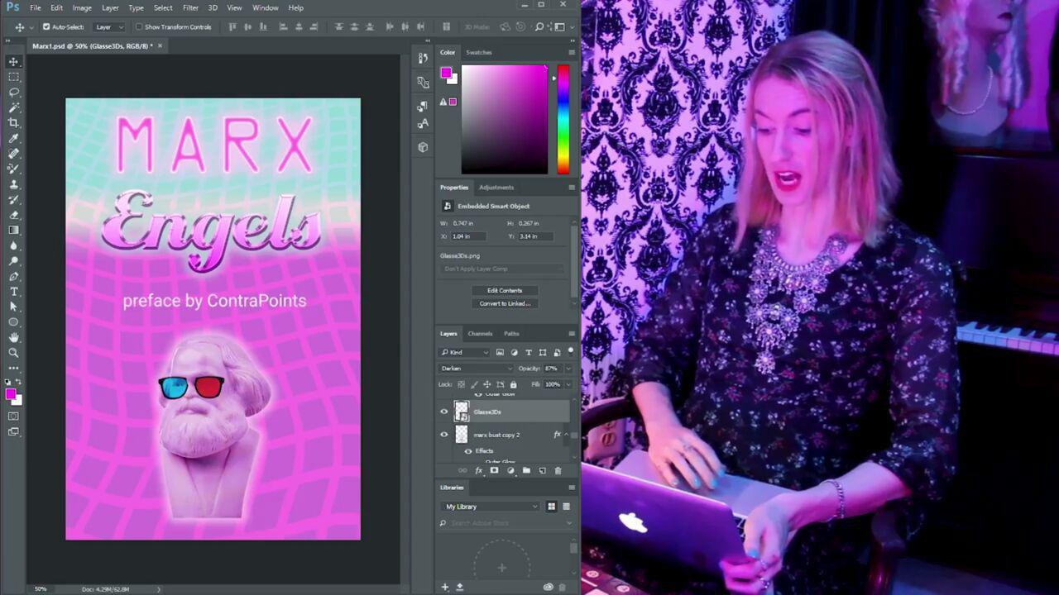
Task: Open the Filter menu
Action: coord(190,7)
